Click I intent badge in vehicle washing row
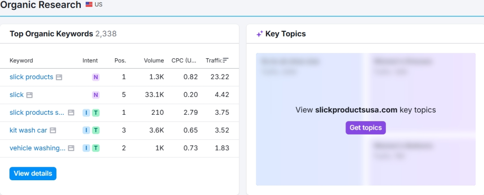Image resolution: width=484 pixels, height=195 pixels. pos(86,148)
